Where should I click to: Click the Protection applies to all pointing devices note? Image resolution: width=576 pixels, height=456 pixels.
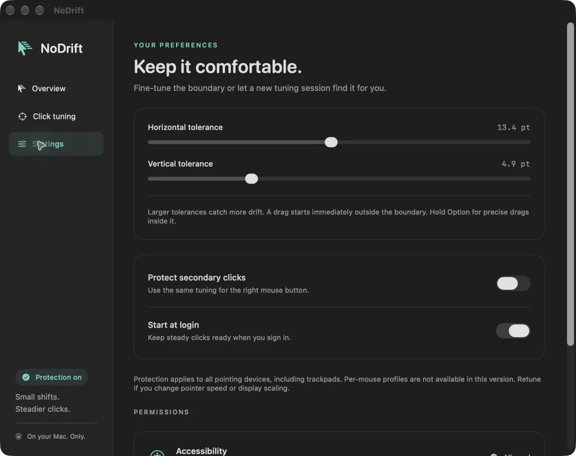(337, 384)
